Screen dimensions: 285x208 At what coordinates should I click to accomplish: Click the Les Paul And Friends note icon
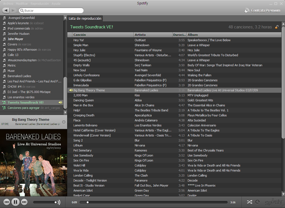pyautogui.click(x=4, y=81)
